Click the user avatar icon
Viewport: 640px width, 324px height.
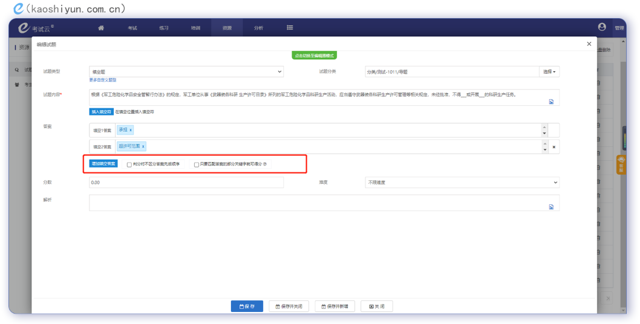(602, 27)
